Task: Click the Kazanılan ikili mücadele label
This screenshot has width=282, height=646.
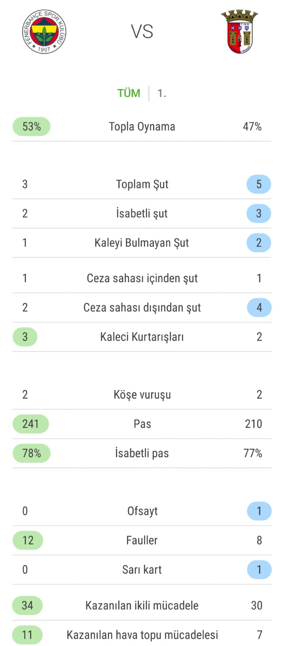Action: coord(142,605)
